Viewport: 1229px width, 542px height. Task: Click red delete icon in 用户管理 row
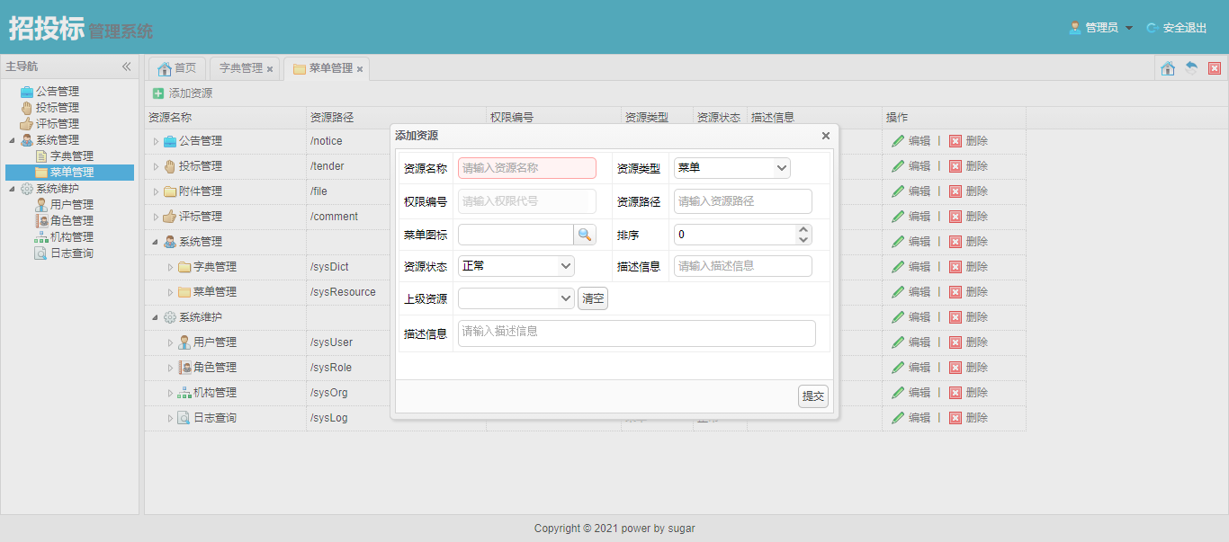click(955, 342)
